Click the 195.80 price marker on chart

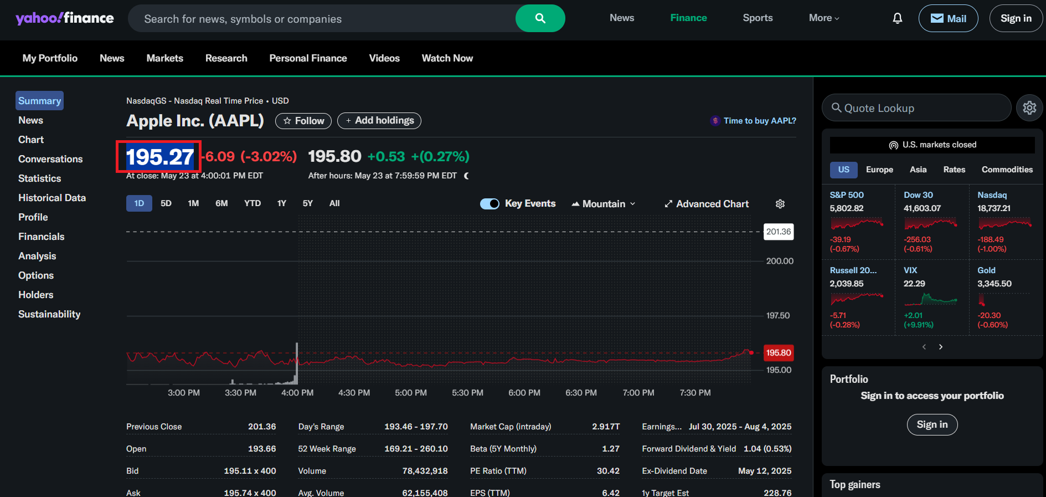[x=779, y=353]
